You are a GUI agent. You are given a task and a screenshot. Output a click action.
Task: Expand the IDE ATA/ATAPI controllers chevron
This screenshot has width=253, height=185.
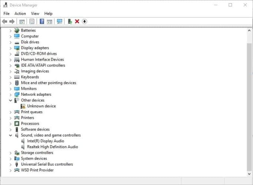point(10,65)
